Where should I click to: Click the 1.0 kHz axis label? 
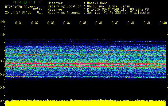(2, 48)
